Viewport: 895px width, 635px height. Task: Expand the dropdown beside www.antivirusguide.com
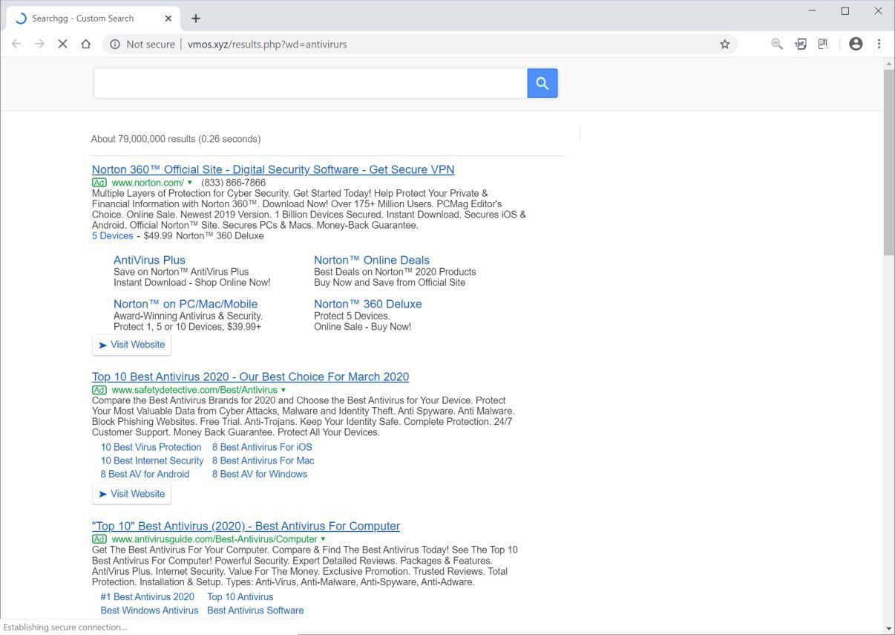323,538
